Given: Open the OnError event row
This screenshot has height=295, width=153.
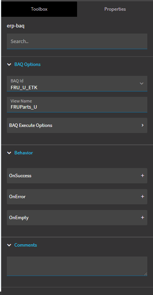Looking at the screenshot, I should [x=77, y=197].
